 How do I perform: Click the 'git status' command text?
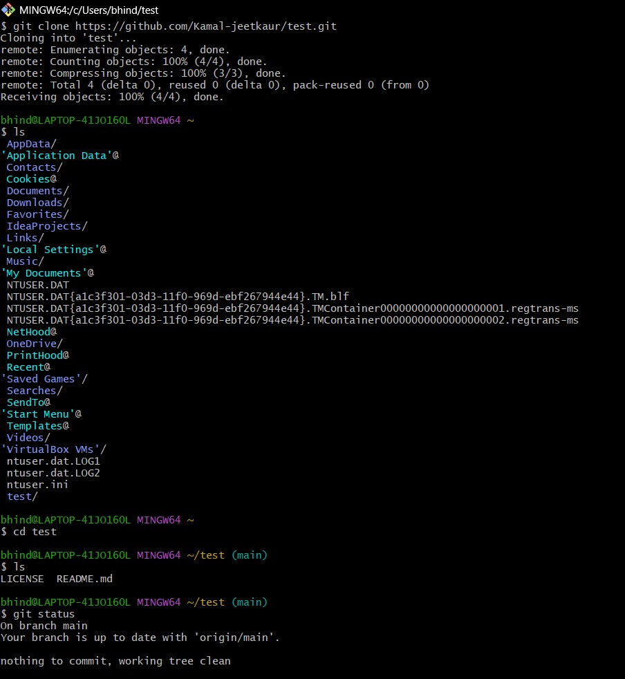(x=44, y=614)
